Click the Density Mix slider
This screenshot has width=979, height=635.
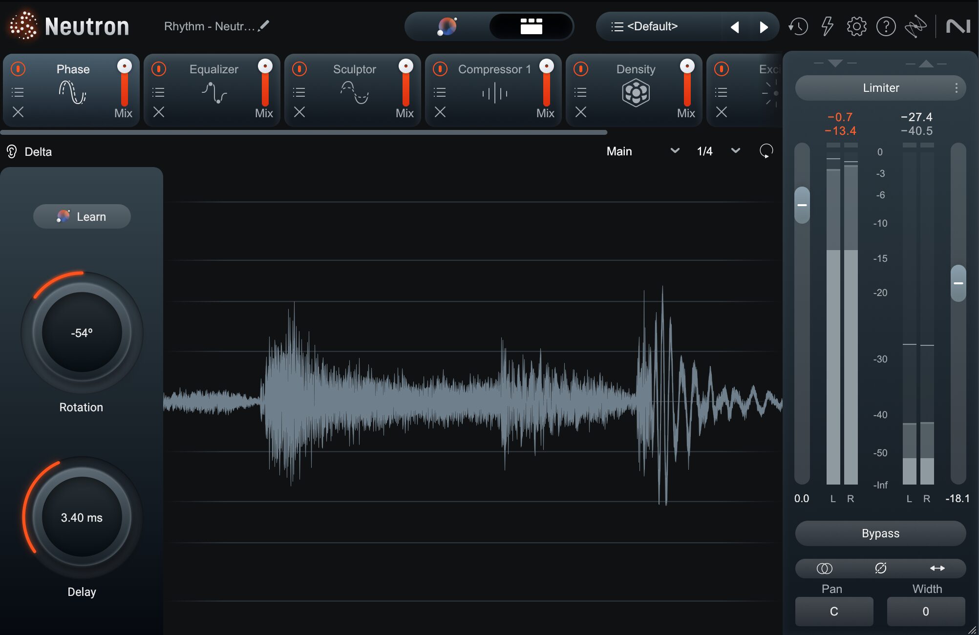pyautogui.click(x=687, y=83)
